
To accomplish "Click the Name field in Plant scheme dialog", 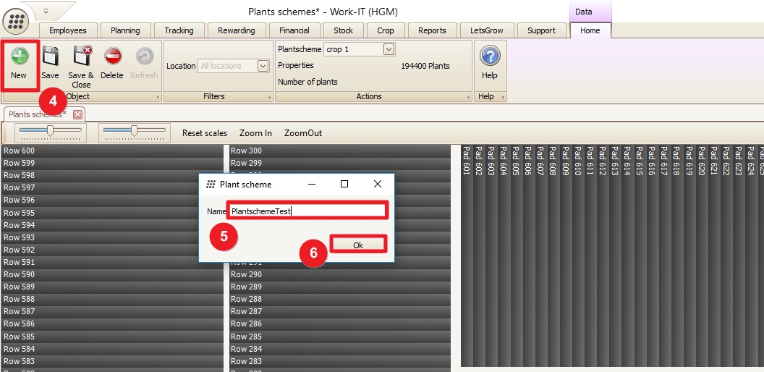I will (308, 211).
